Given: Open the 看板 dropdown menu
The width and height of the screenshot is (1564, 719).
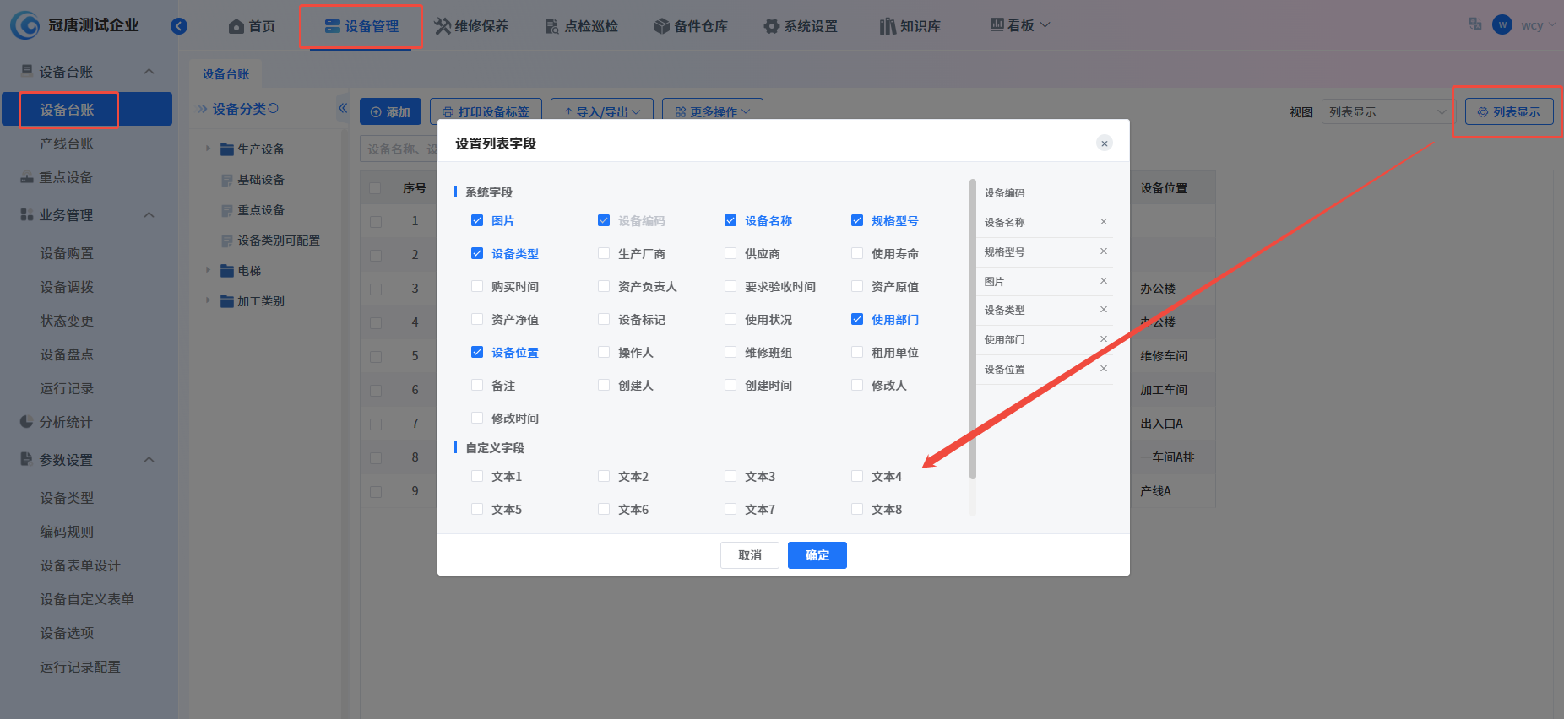Looking at the screenshot, I should [1020, 25].
